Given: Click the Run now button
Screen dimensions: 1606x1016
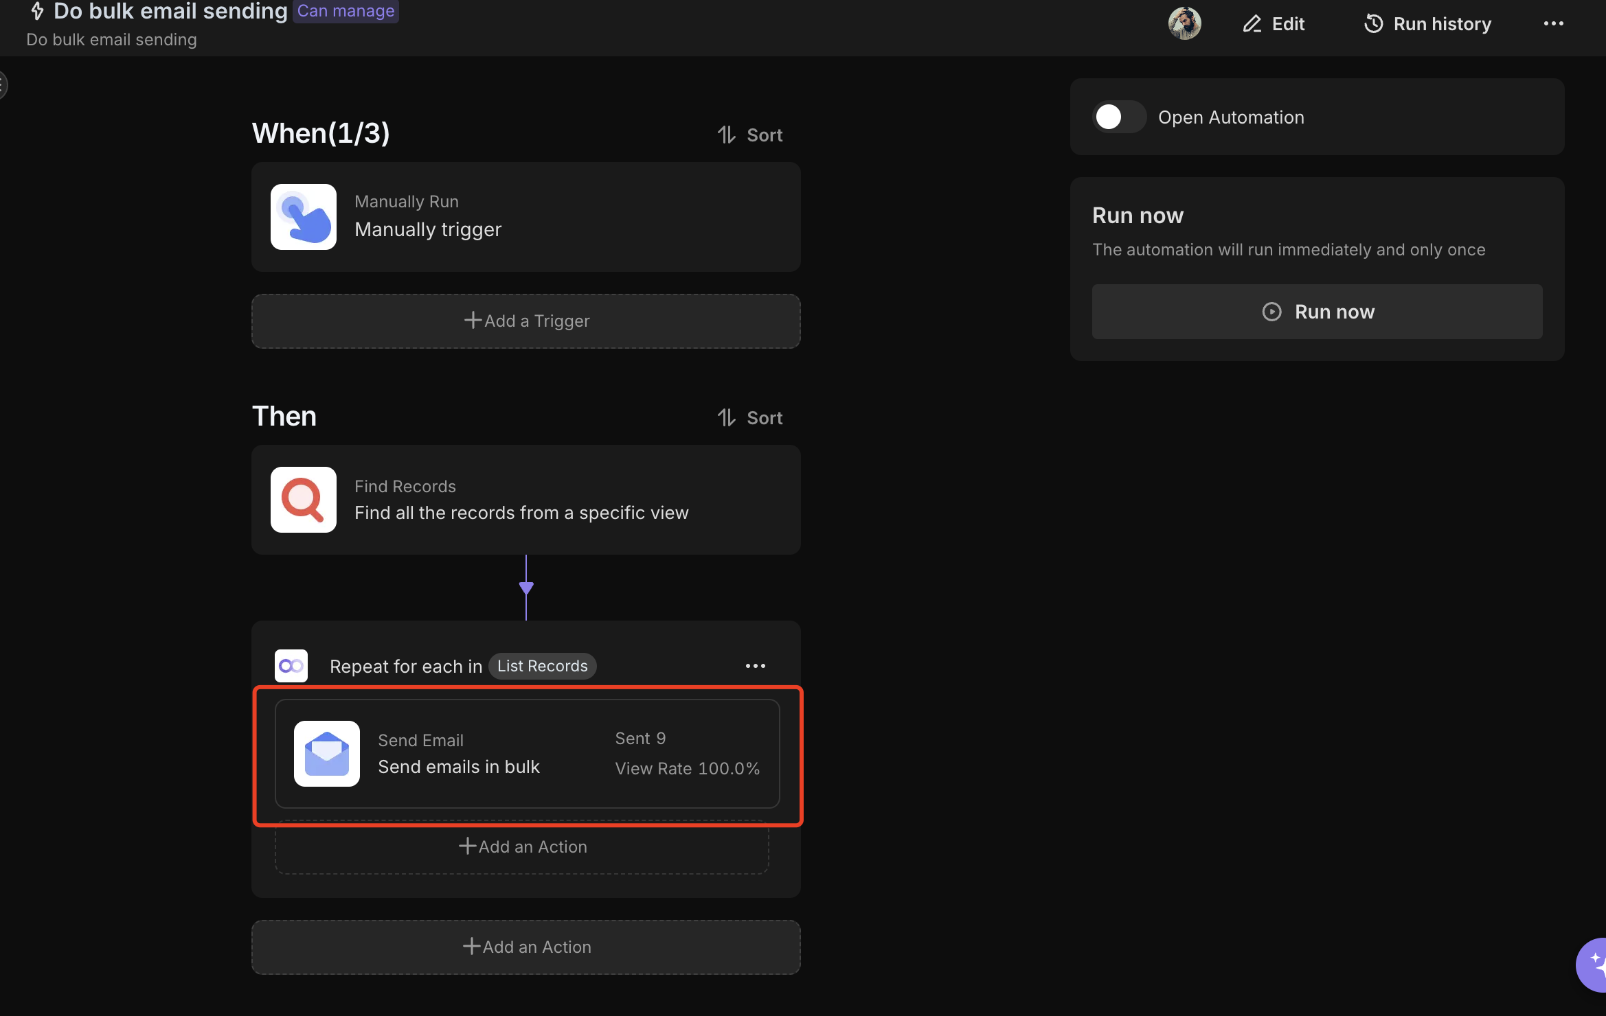Looking at the screenshot, I should (1317, 311).
